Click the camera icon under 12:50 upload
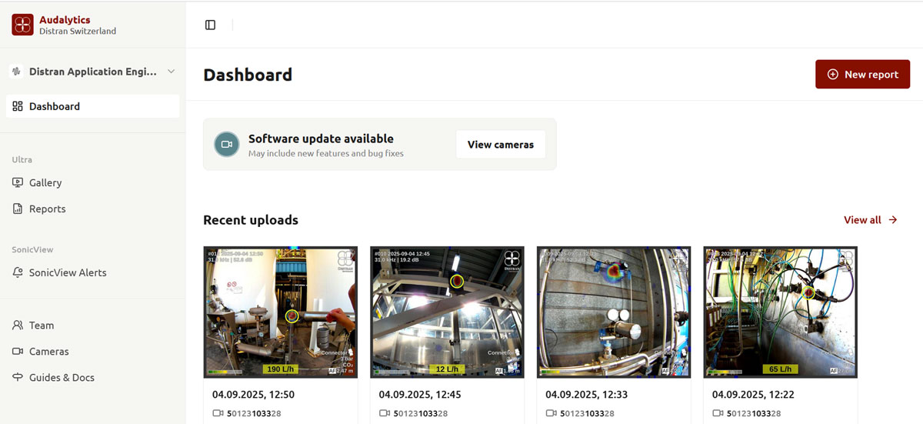Viewport: 923px width, 424px height. pyautogui.click(x=218, y=414)
